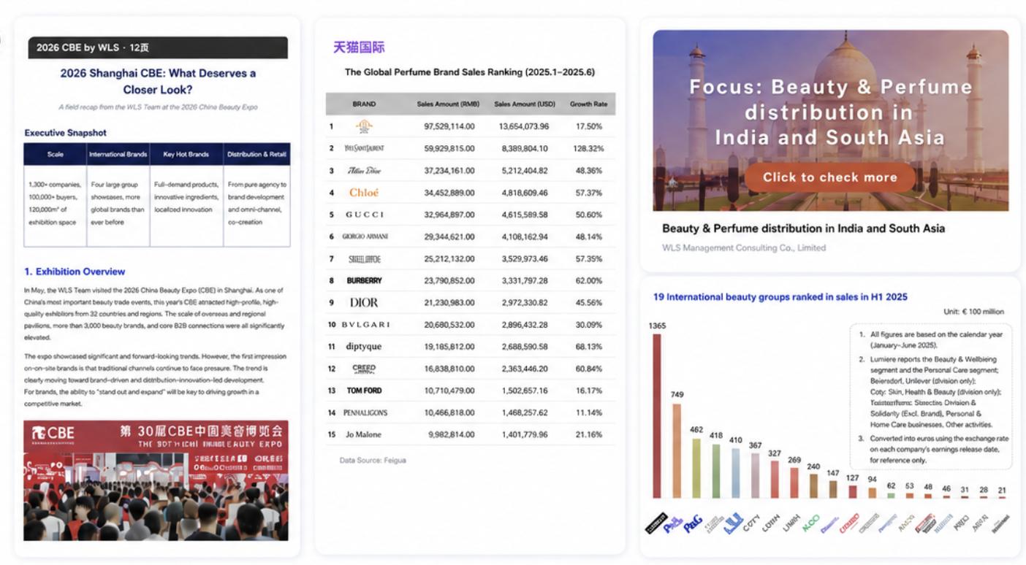Click the rank 3 brand logo in table
Image resolution: width=1026 pixels, height=565 pixels.
click(364, 171)
